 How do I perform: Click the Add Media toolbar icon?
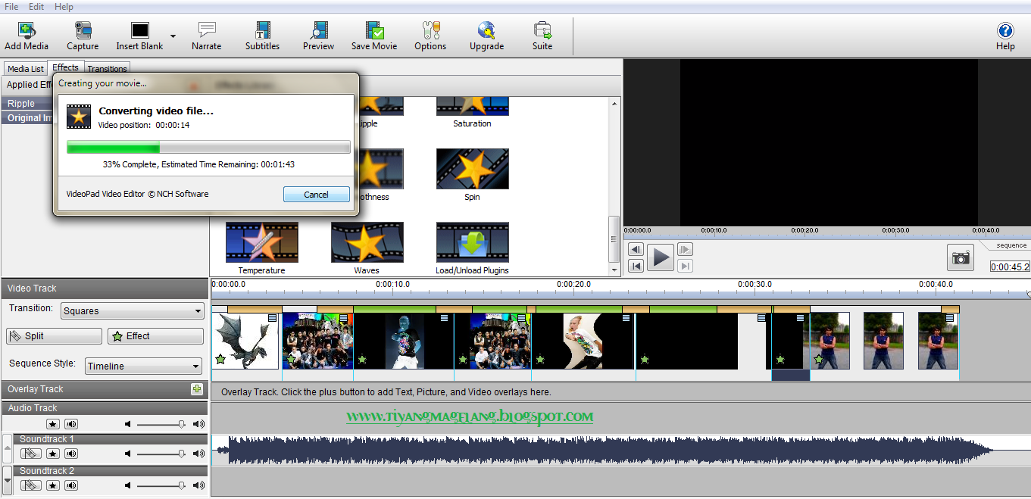coord(27,36)
